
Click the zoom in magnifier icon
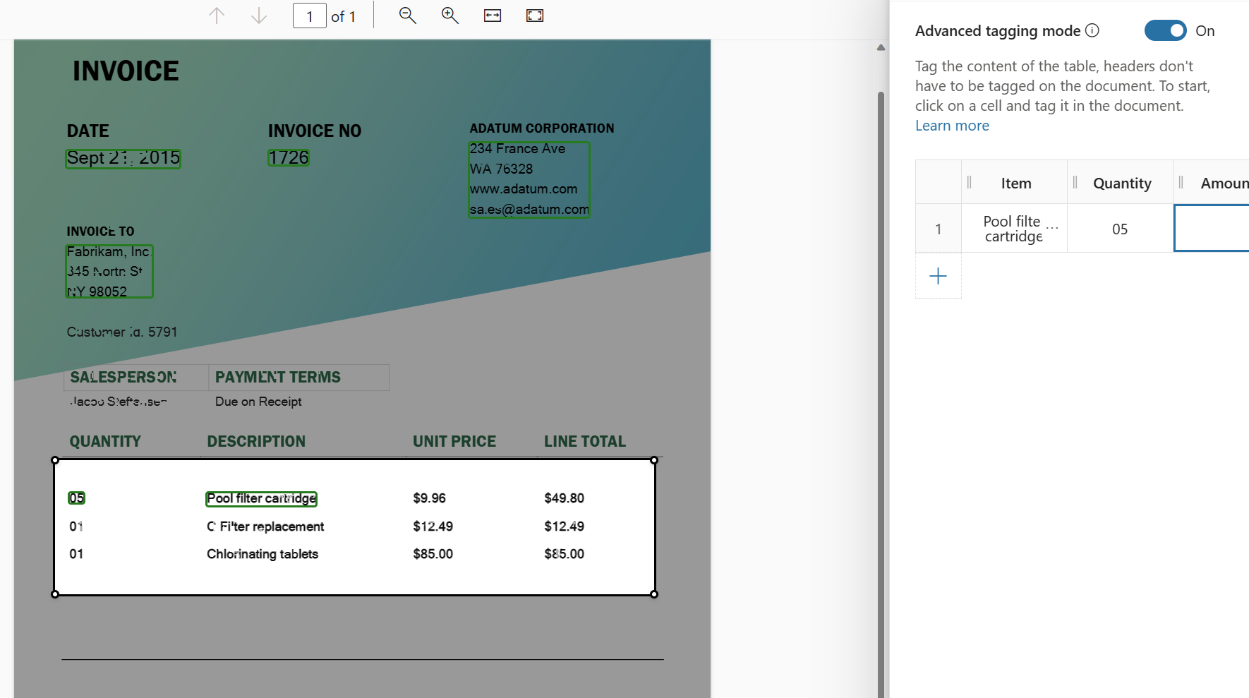[x=450, y=16]
